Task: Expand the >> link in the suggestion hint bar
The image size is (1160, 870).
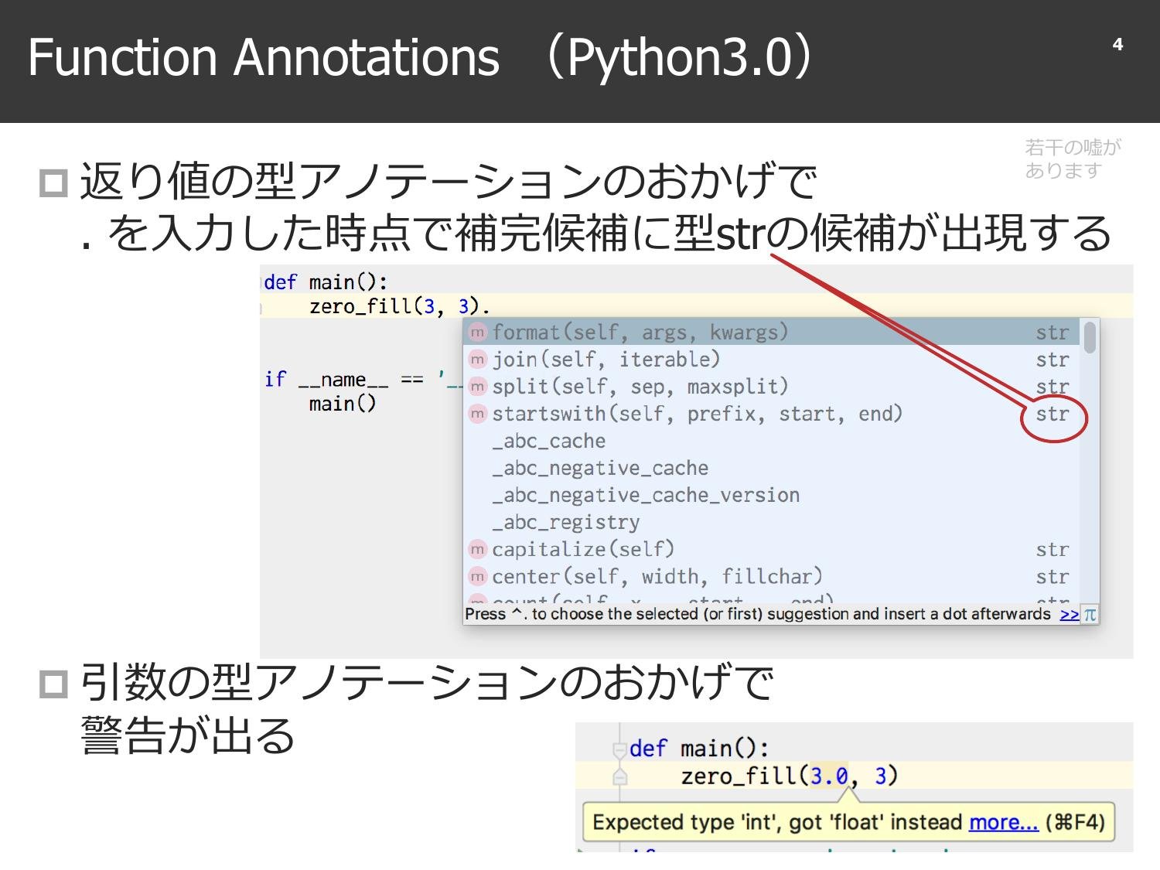Action: [1070, 613]
